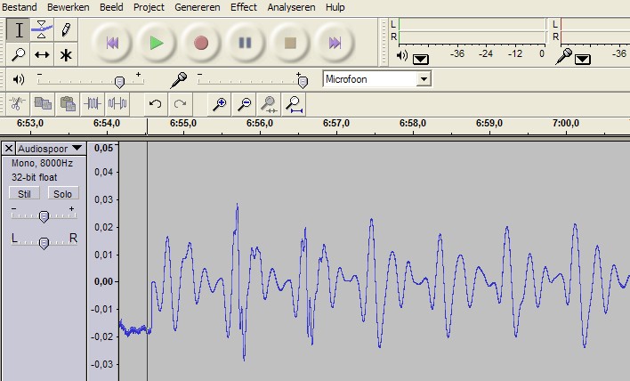Screen dimensions: 630x381
Task: Start recording with the Record button
Action: (x=201, y=42)
